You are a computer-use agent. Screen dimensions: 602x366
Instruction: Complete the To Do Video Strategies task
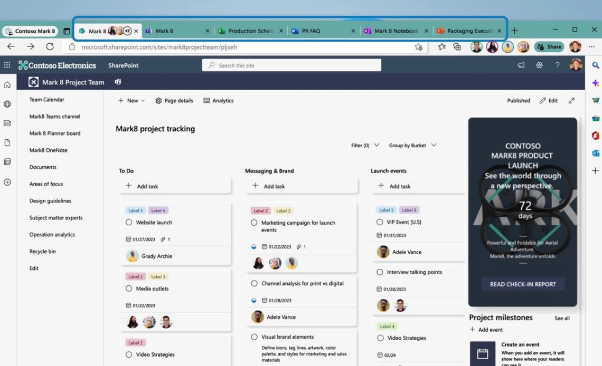pos(129,354)
